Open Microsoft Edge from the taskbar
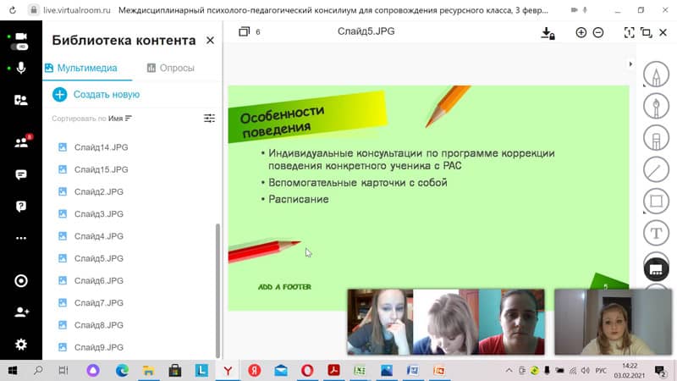Screen dimensions: 677x381 [122, 370]
